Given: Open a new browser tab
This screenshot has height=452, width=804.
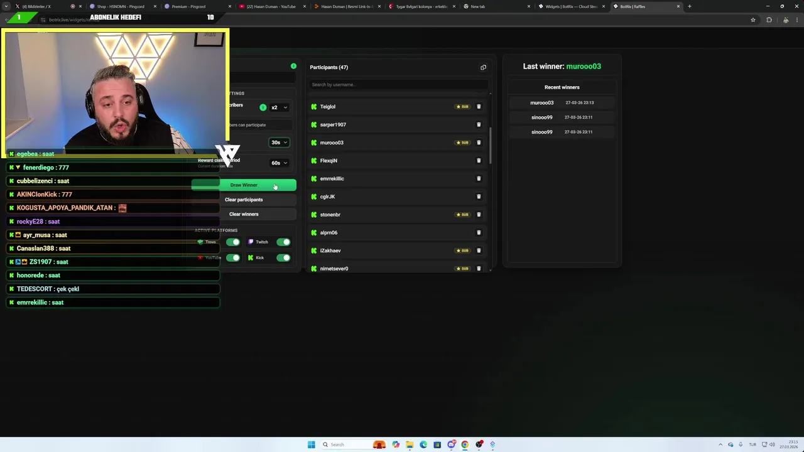Looking at the screenshot, I should pyautogui.click(x=690, y=6).
